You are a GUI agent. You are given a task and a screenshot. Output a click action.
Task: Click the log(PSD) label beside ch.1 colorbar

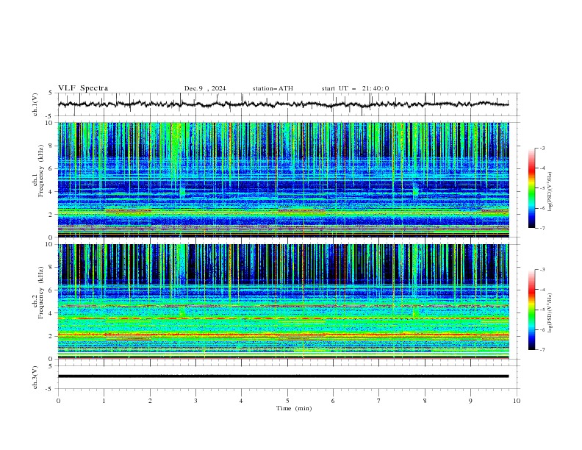coord(550,192)
